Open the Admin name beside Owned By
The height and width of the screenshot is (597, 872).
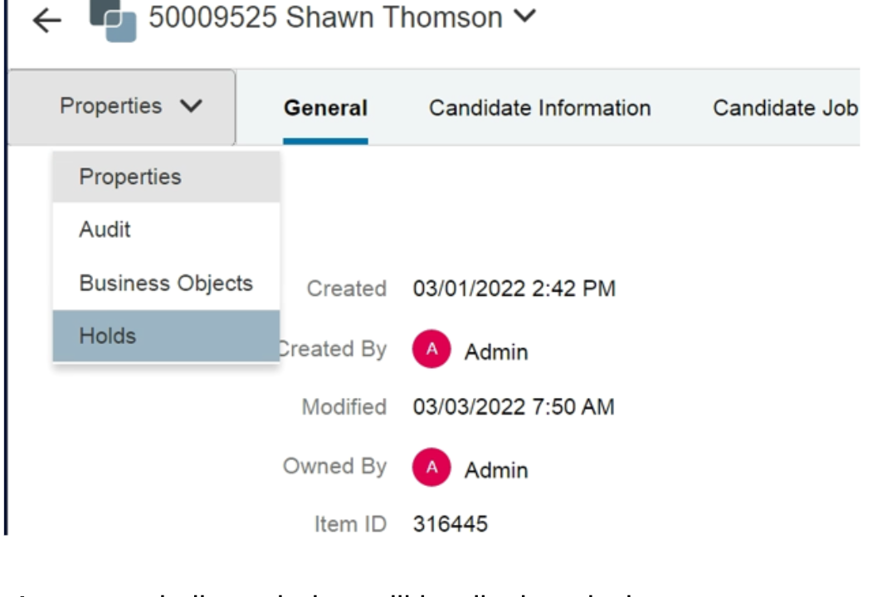pyautogui.click(x=496, y=470)
